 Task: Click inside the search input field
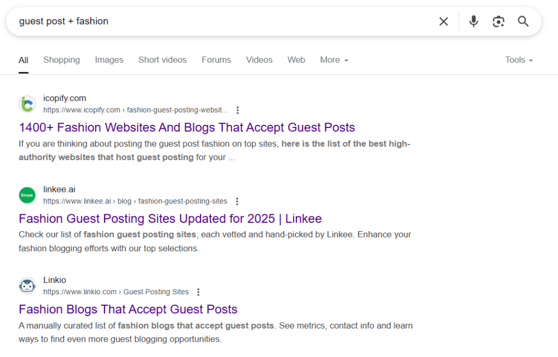pos(218,21)
